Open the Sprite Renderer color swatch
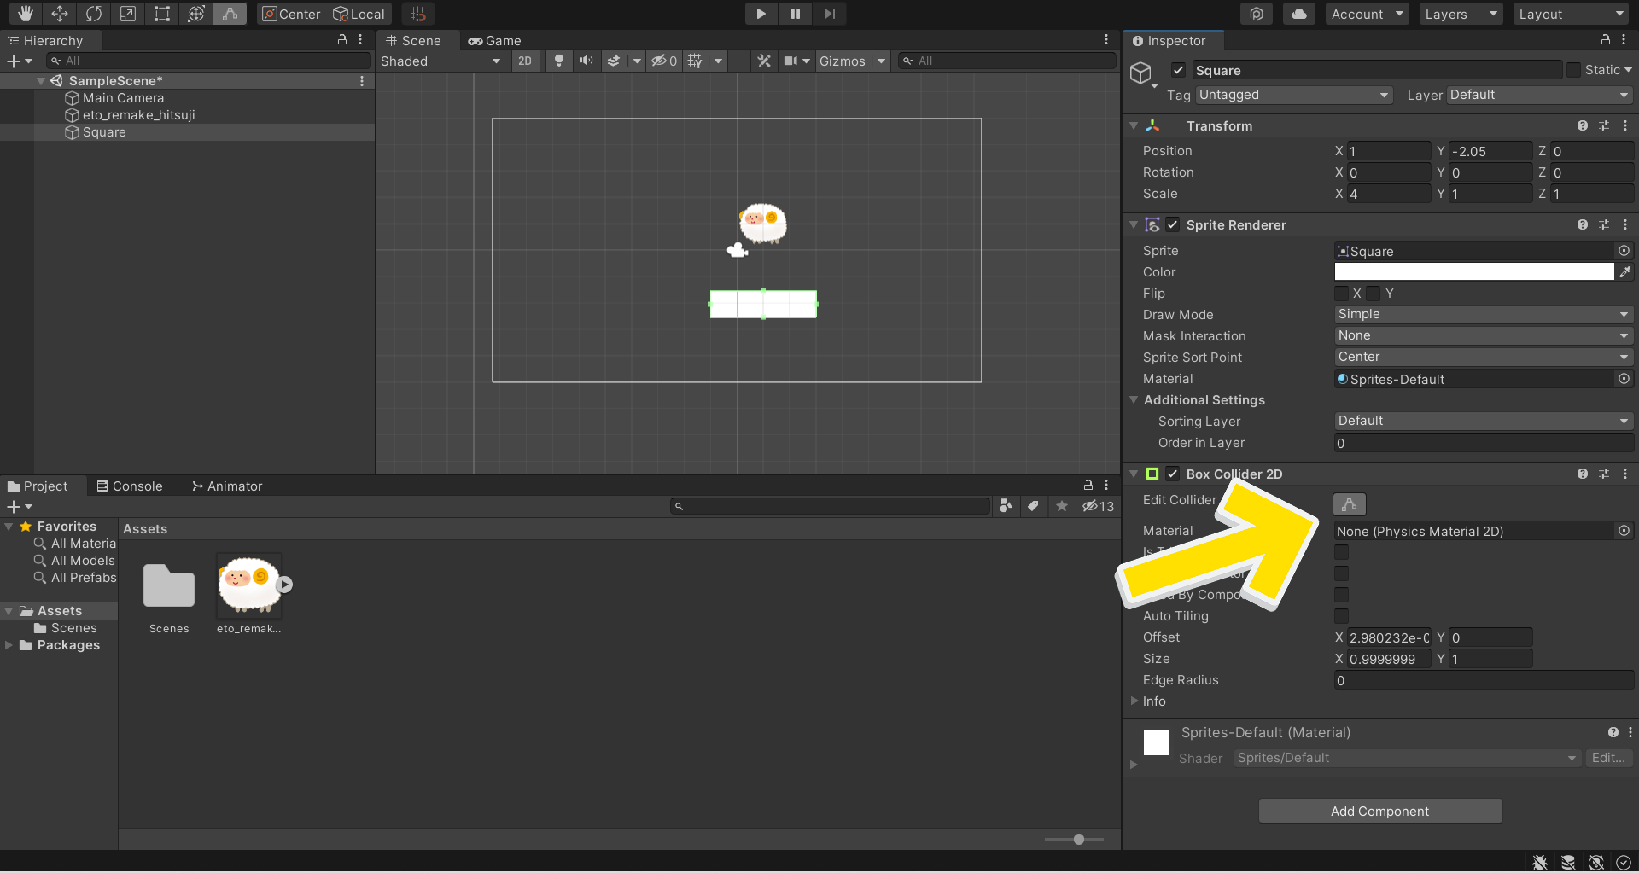This screenshot has height=873, width=1639. coord(1473,271)
